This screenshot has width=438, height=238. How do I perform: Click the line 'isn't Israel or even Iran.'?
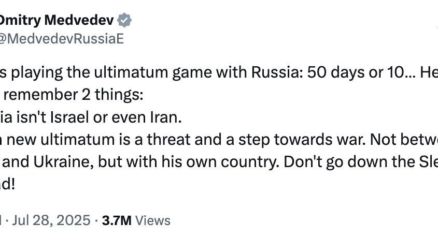point(91,117)
